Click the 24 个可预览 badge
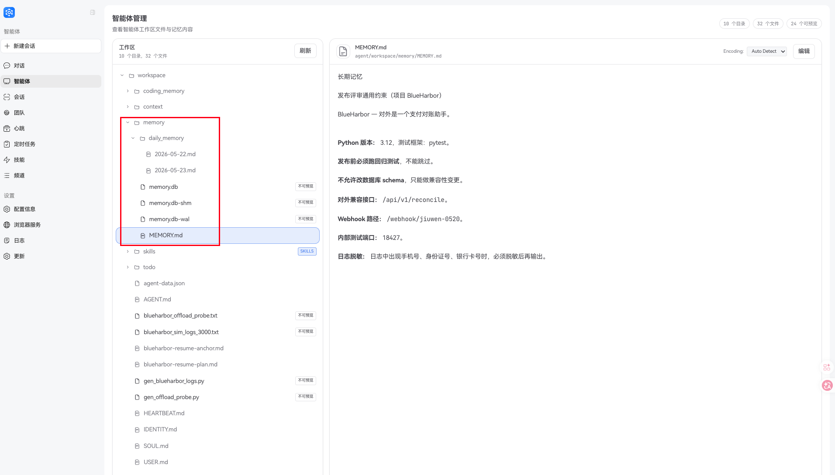Image resolution: width=835 pixels, height=475 pixels. (804, 24)
